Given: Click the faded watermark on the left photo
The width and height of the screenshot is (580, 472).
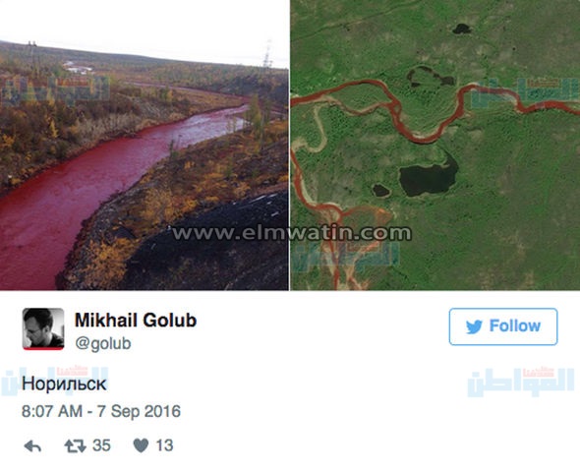Looking at the screenshot, I should [x=55, y=90].
